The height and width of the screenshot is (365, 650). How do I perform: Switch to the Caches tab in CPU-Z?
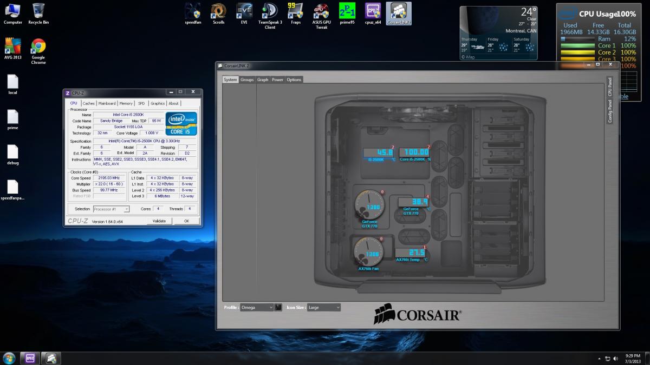tap(88, 103)
